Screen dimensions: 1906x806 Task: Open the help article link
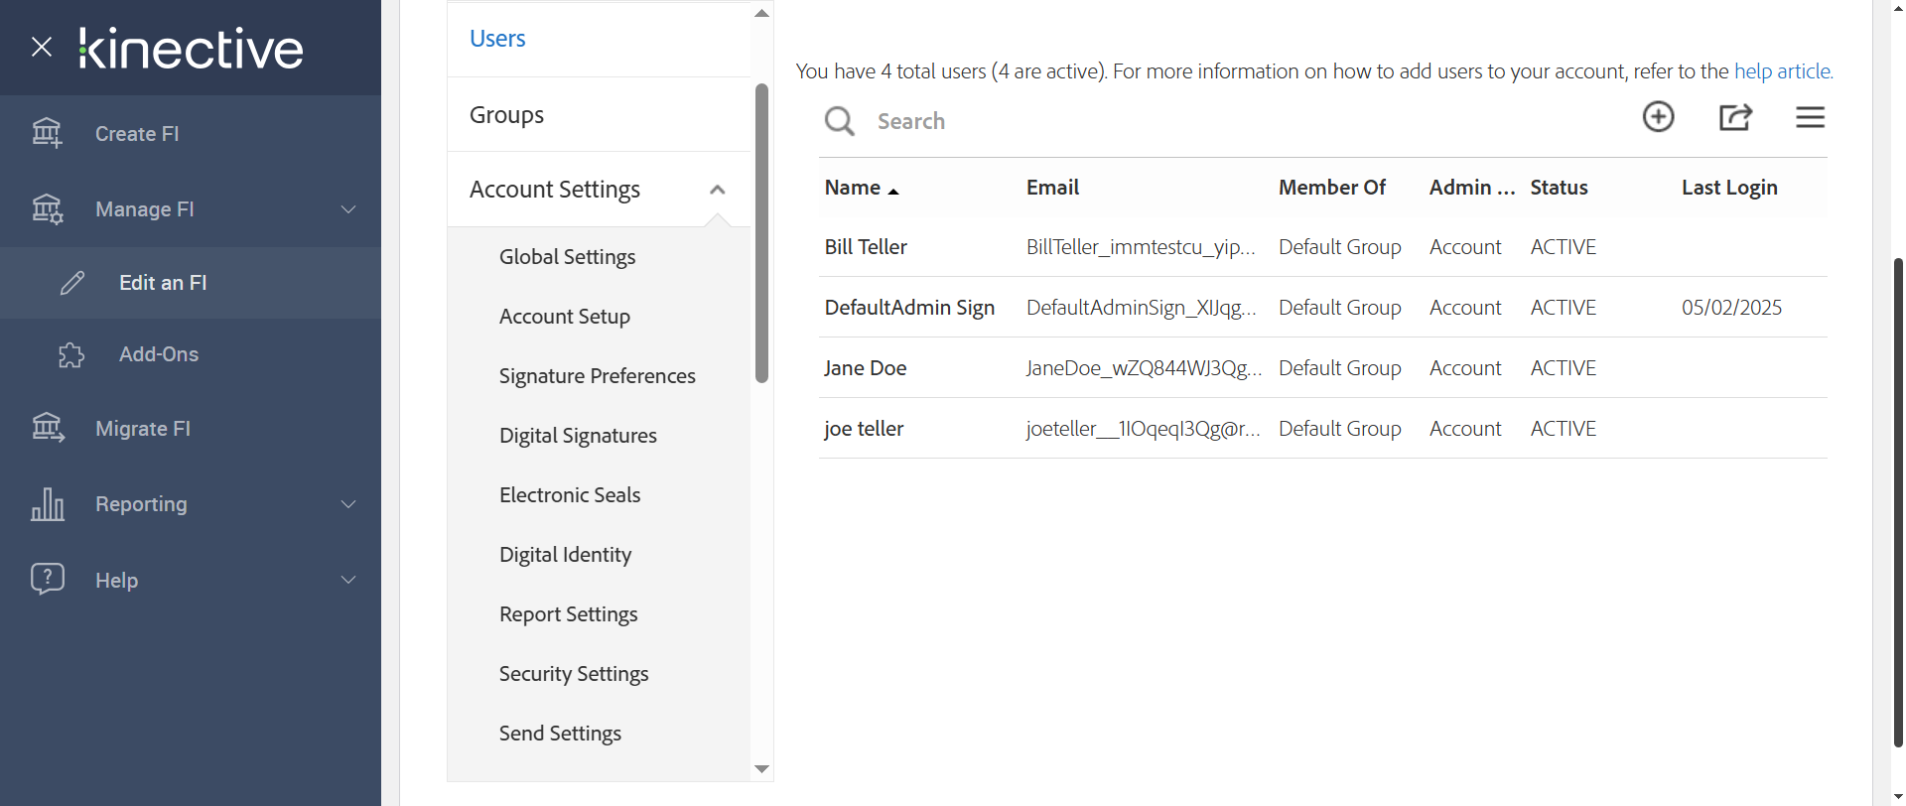coord(1782,71)
